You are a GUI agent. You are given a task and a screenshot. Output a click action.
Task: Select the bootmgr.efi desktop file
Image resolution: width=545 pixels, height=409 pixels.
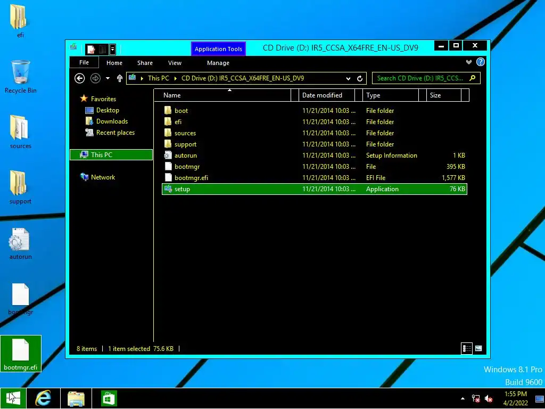(x=21, y=354)
